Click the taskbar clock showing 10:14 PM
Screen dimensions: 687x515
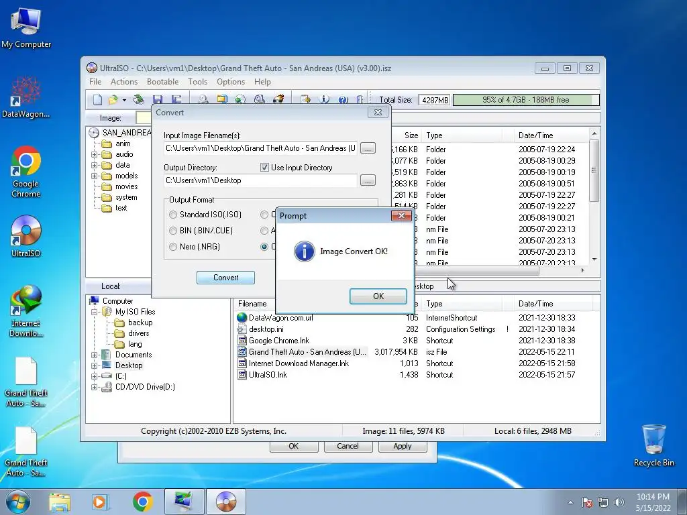pos(653,502)
